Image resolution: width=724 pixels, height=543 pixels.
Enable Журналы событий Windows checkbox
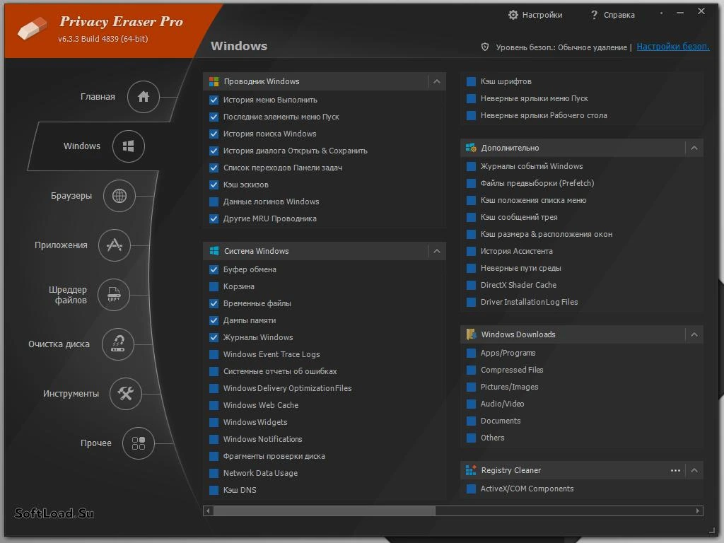click(471, 166)
